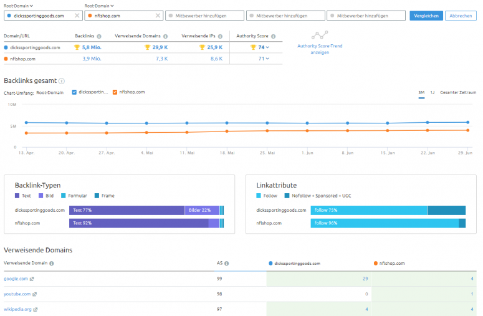This screenshot has height=316, width=483.
Task: Click the Abbrechen button
Action: coord(461,16)
